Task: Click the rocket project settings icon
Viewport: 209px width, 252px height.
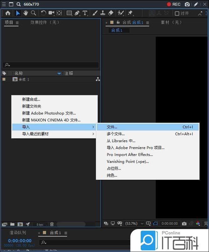Action: click(x=28, y=224)
